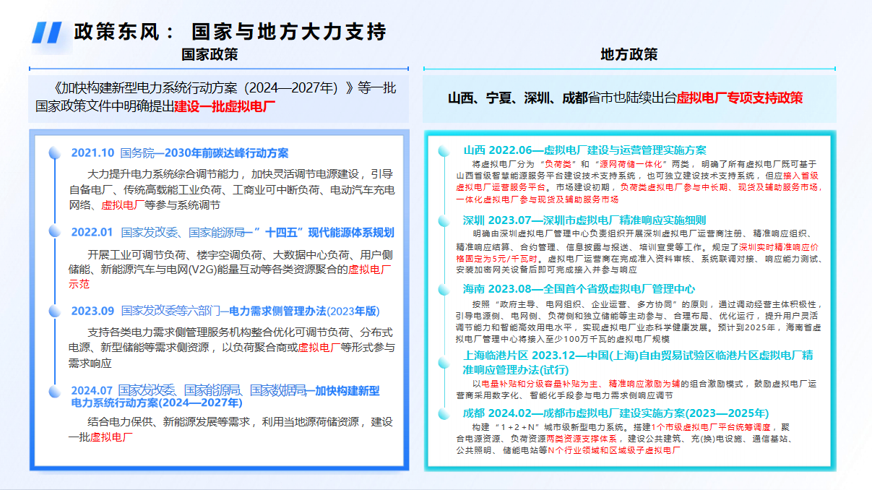
Task: Click the 2023.09 timeline bullet dot
Action: [54, 311]
